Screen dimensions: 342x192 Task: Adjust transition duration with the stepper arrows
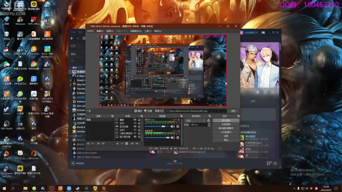pos(209,125)
